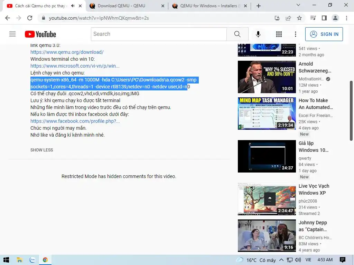
Task: Open Johnny Depp Captain video thumbnail
Action: tap(267, 235)
